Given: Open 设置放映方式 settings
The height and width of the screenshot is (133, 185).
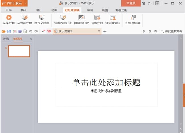Looking at the screenshot, I should 63,18.
